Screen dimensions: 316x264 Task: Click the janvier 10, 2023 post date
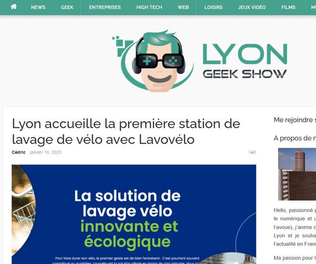(x=45, y=152)
